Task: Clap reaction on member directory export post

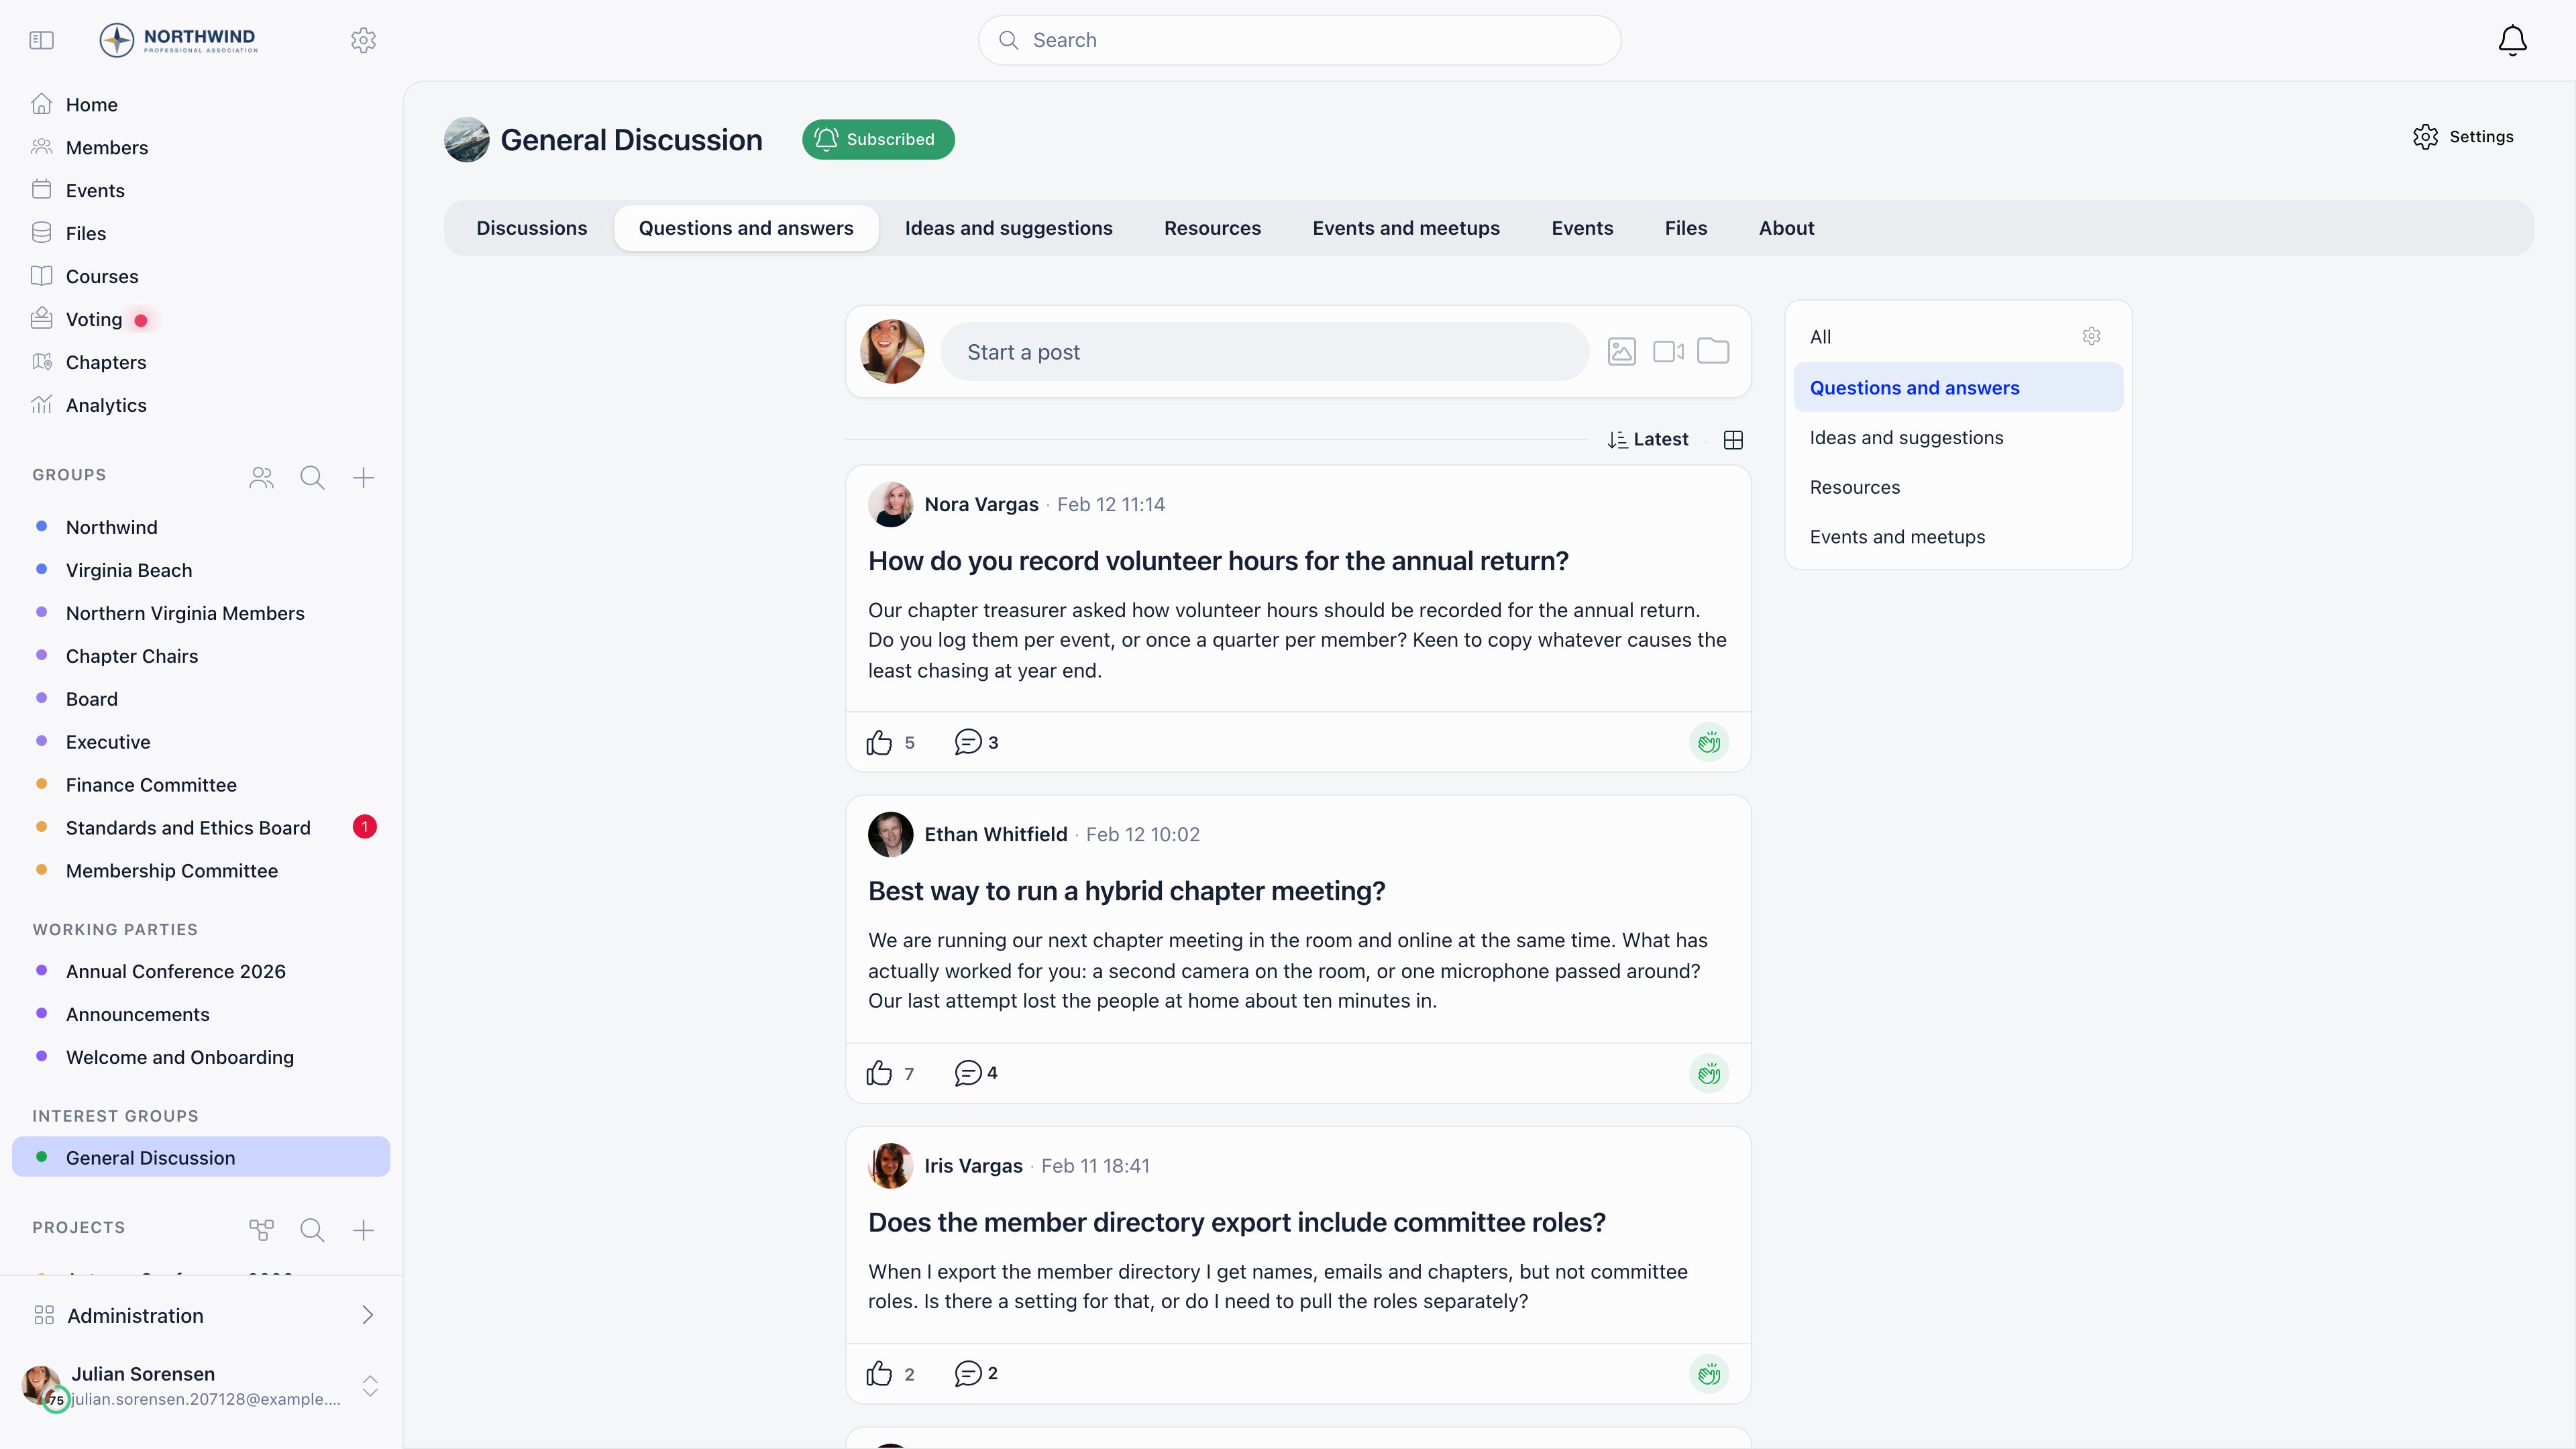Action: (1709, 1374)
